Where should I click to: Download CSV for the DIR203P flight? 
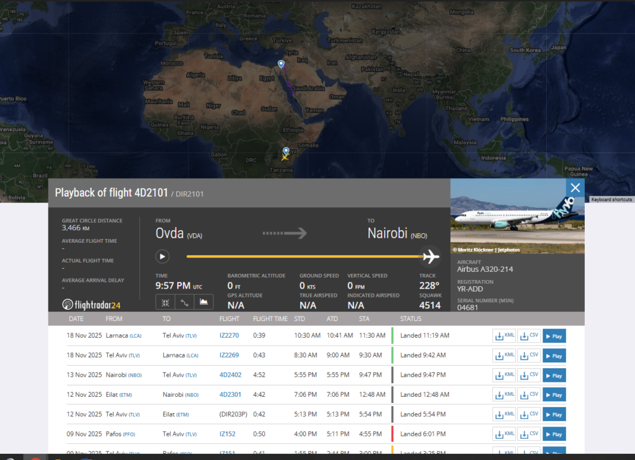tap(529, 414)
